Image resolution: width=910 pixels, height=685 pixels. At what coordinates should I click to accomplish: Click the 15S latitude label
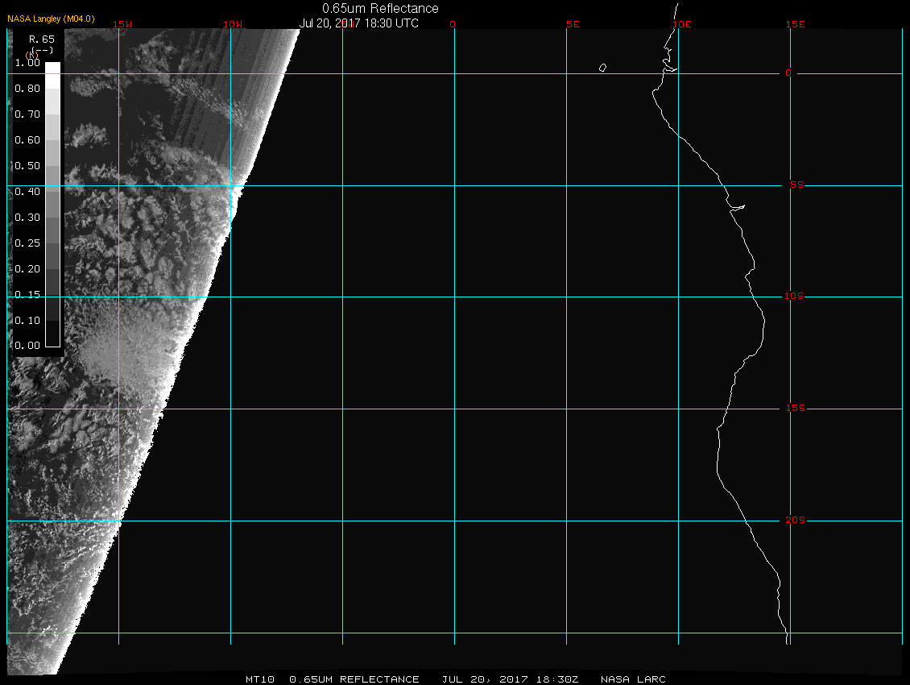pos(793,409)
